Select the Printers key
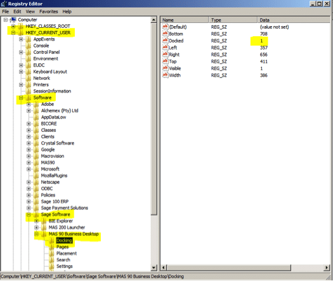The width and height of the screenshot is (333, 281). coord(41,85)
